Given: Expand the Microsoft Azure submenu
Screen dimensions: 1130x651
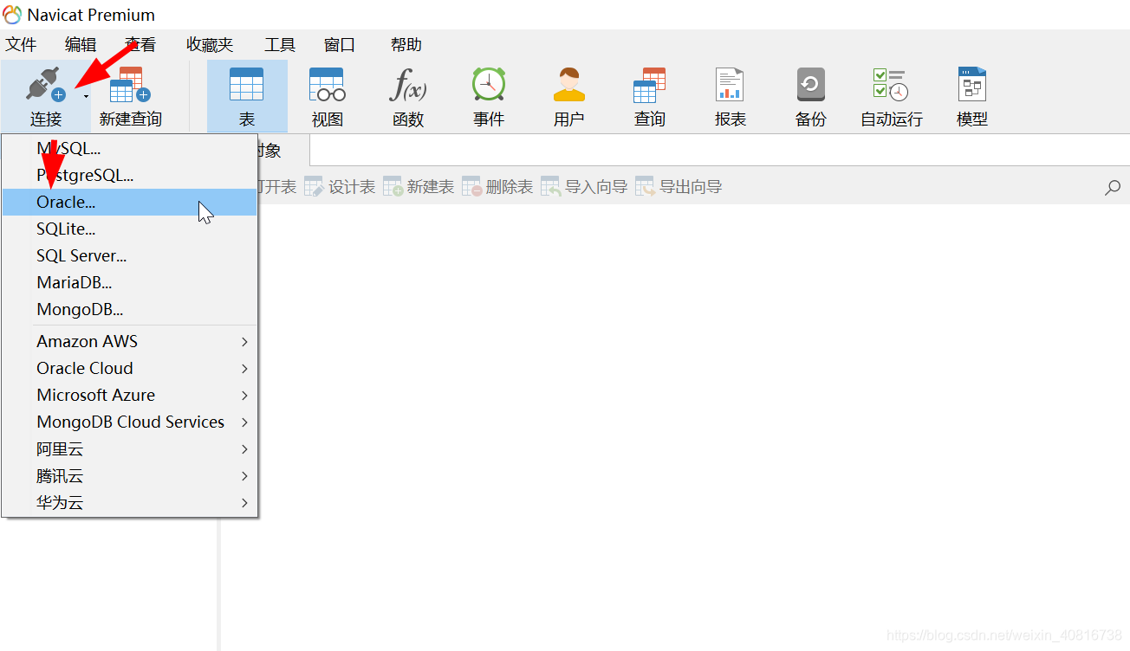Looking at the screenshot, I should pos(129,395).
